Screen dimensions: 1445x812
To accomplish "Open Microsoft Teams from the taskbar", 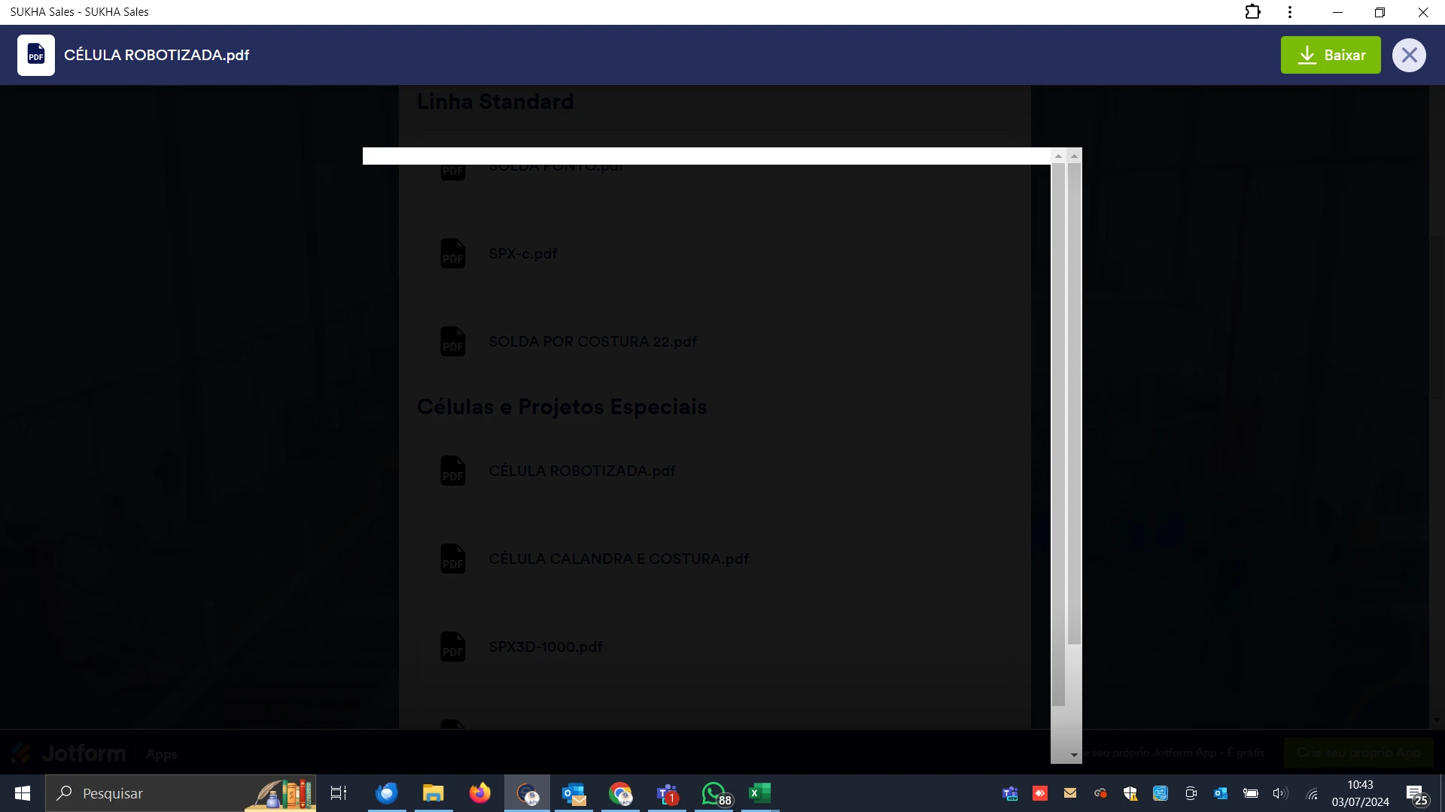I will coord(667,793).
